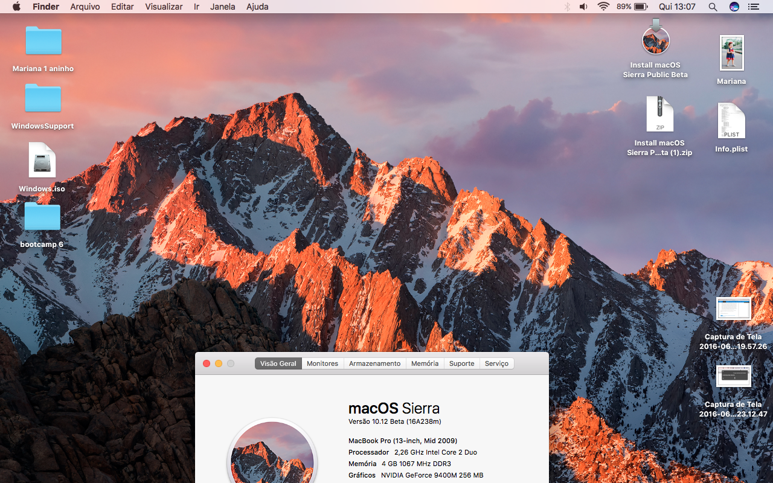Click the macOS Sierra title

394,408
